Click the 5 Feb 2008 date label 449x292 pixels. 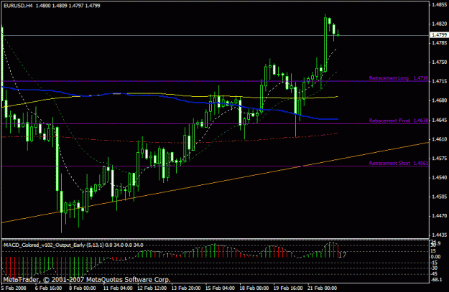pos(14,288)
